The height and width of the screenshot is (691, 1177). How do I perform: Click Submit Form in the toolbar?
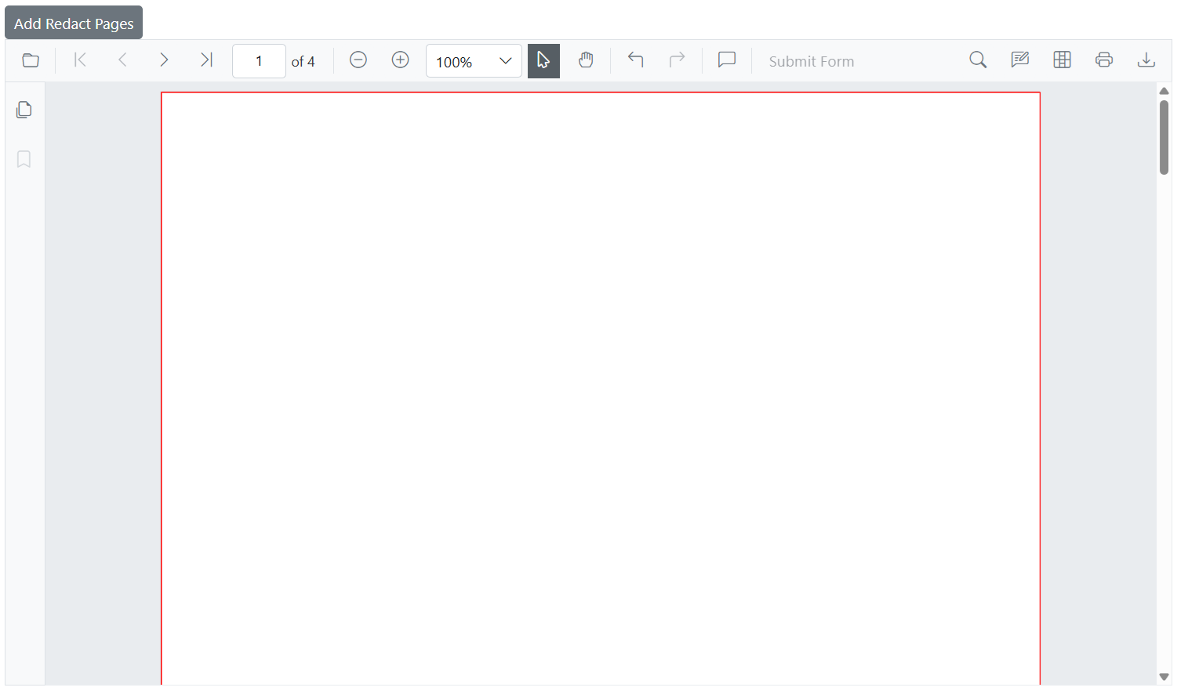[x=812, y=60]
